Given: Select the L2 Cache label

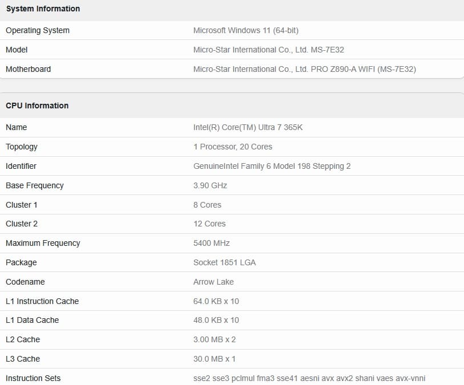Looking at the screenshot, I should pos(23,340).
